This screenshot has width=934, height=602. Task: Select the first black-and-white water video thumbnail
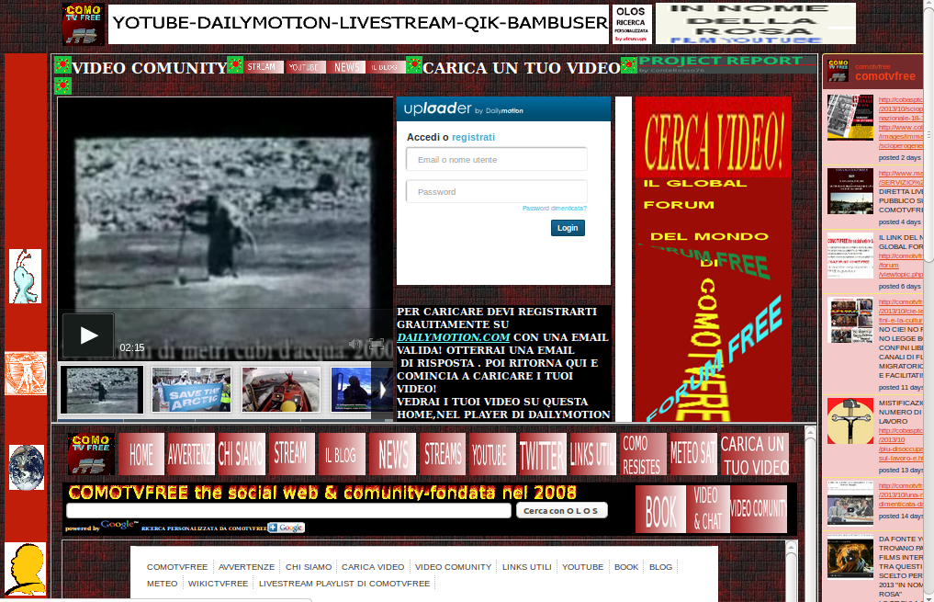102,390
